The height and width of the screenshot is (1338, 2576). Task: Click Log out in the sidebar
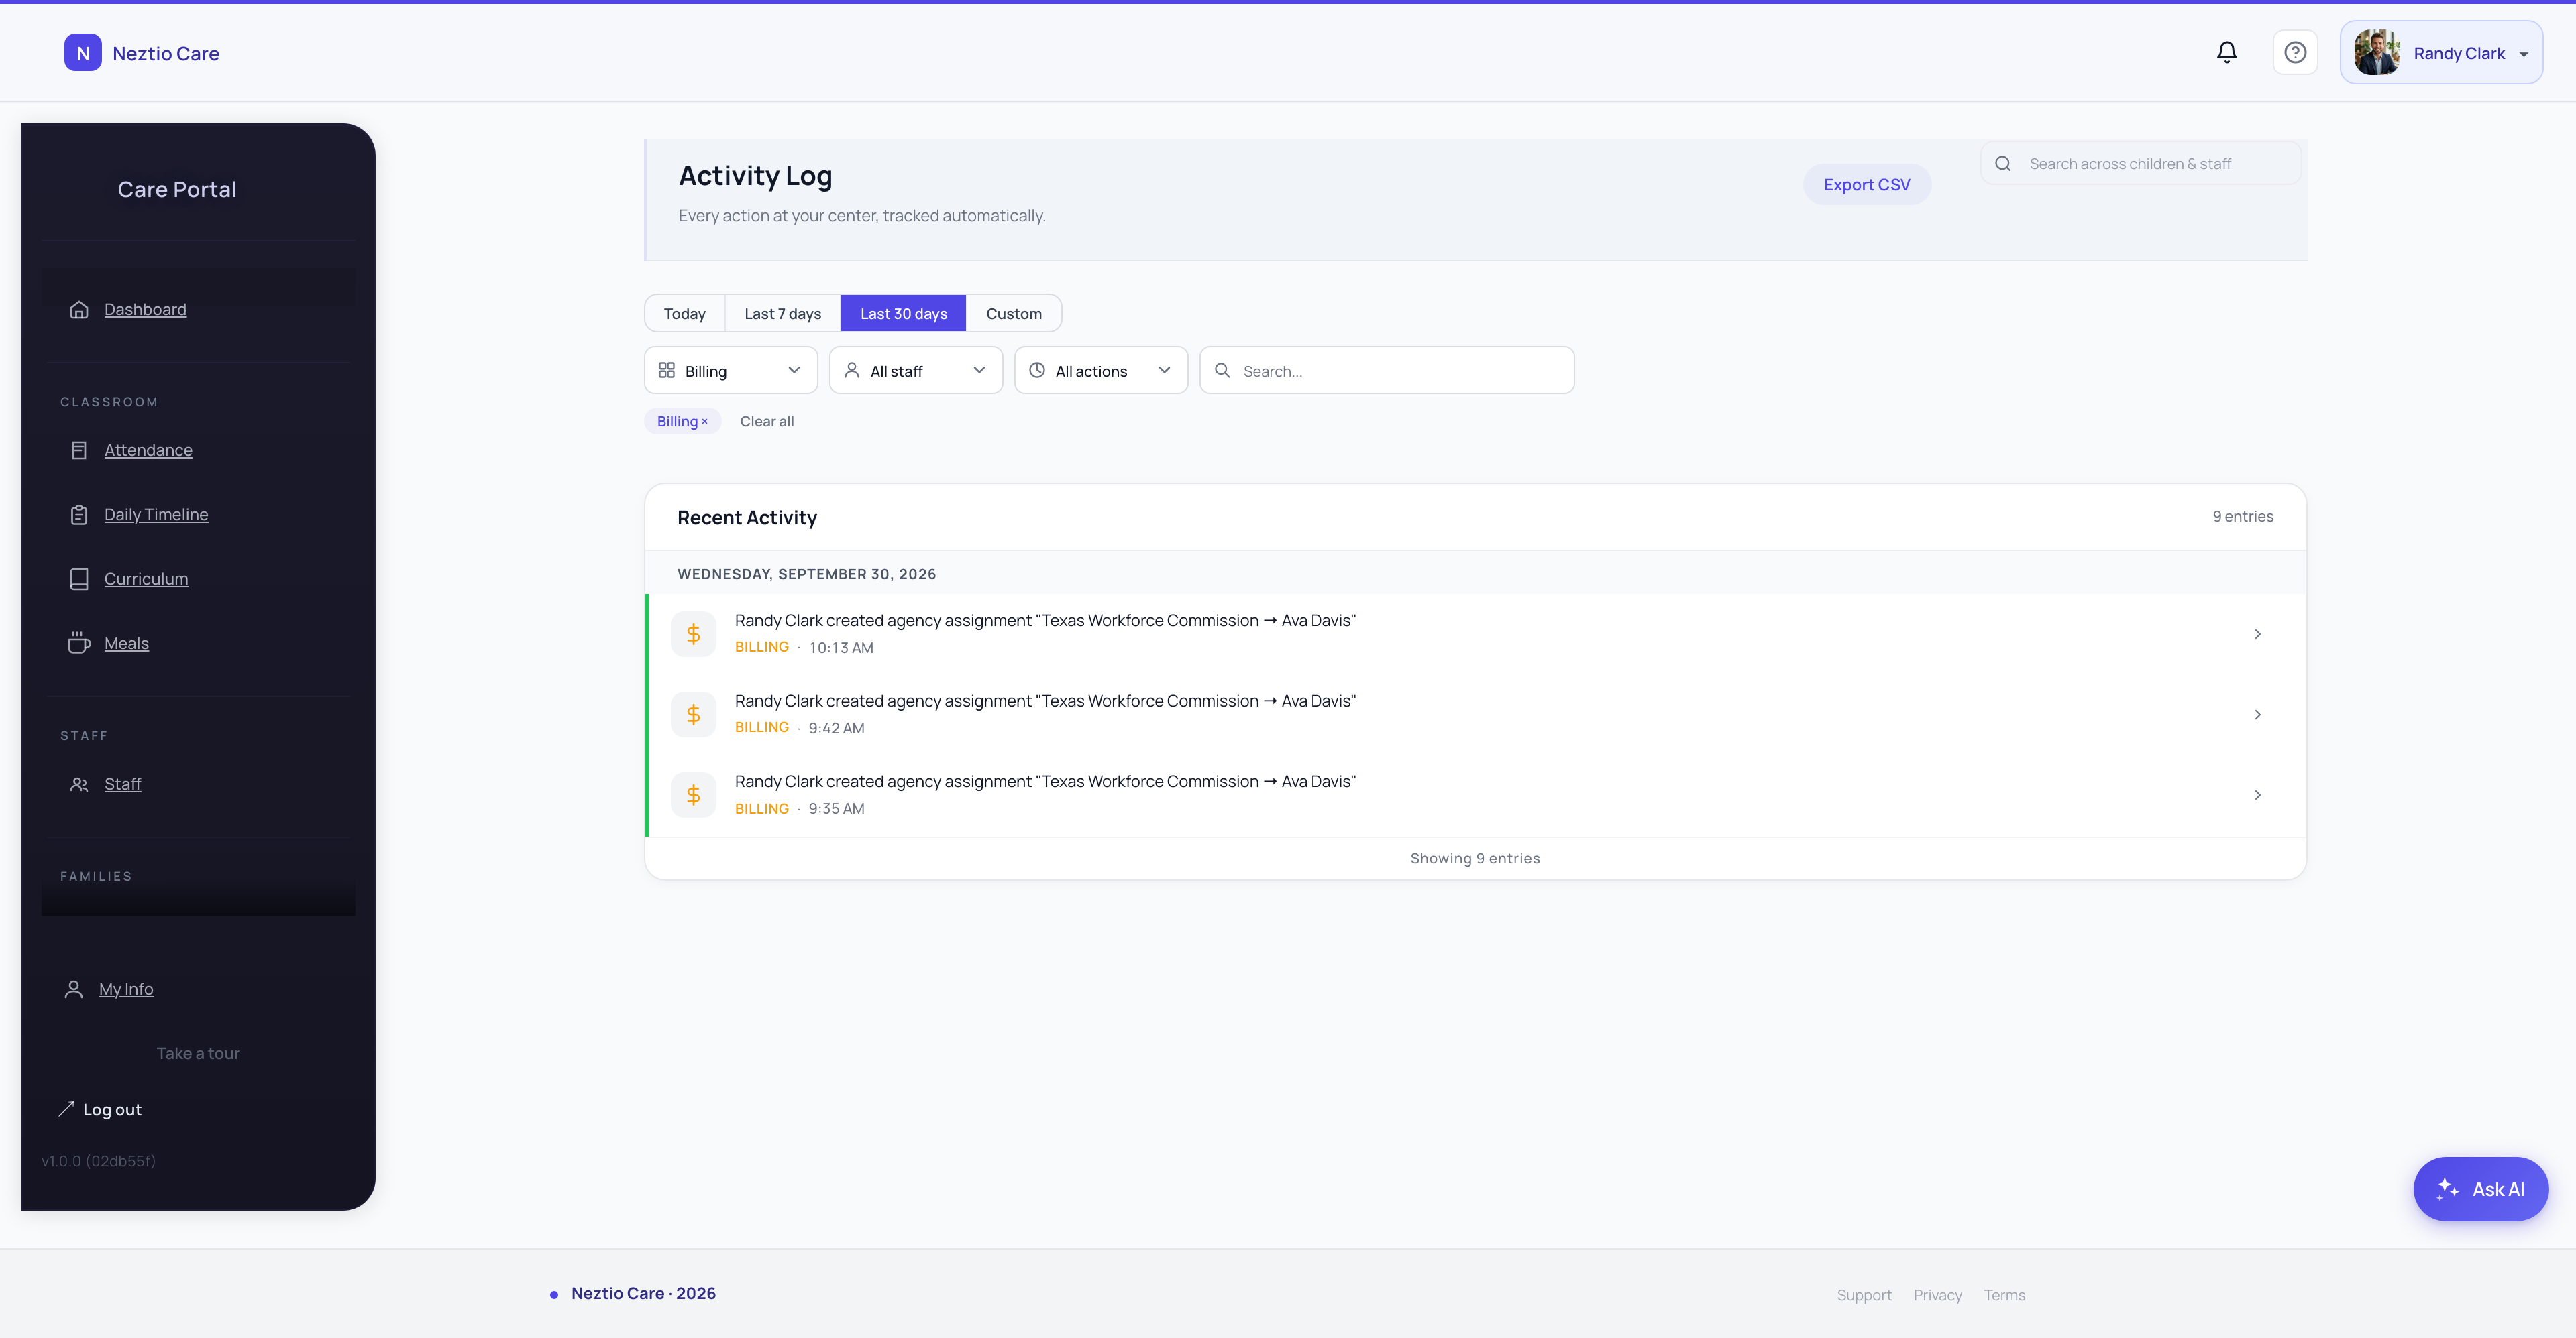[x=100, y=1110]
